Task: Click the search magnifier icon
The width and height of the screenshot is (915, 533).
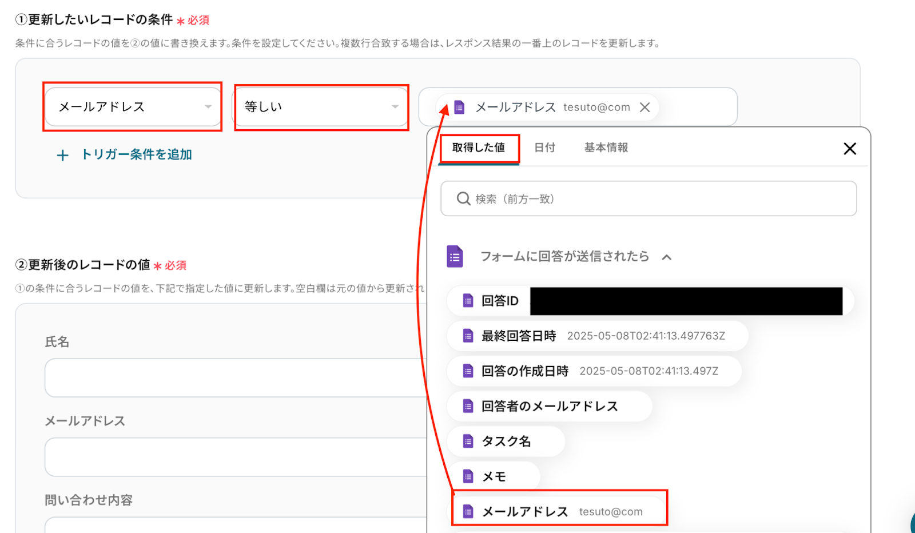Action: coord(463,199)
